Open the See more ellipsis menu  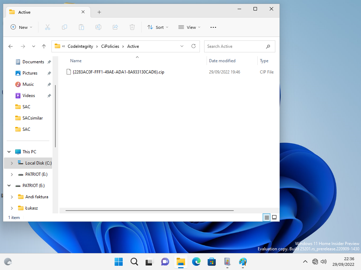tap(213, 27)
